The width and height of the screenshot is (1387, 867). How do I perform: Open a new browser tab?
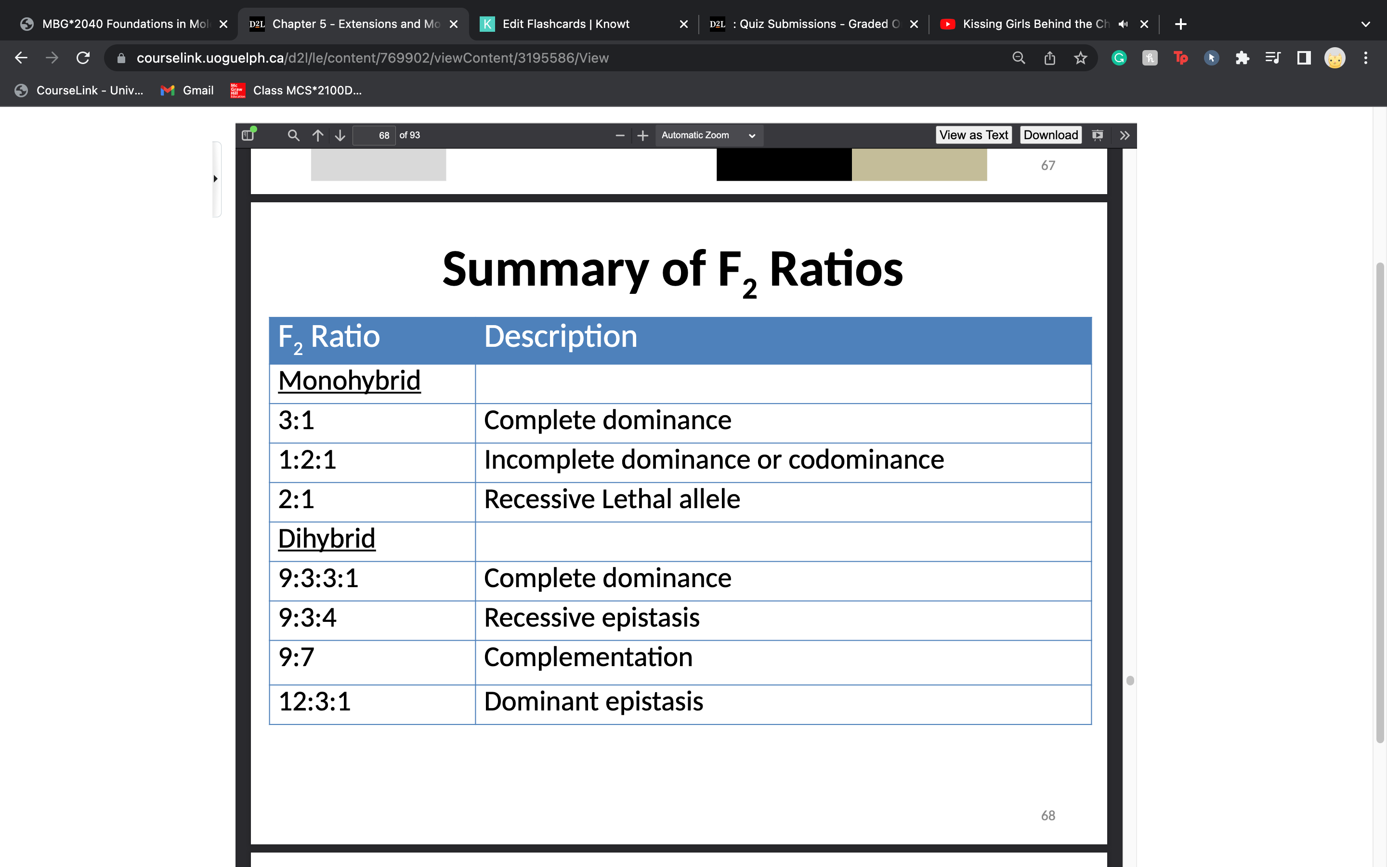(x=1181, y=24)
